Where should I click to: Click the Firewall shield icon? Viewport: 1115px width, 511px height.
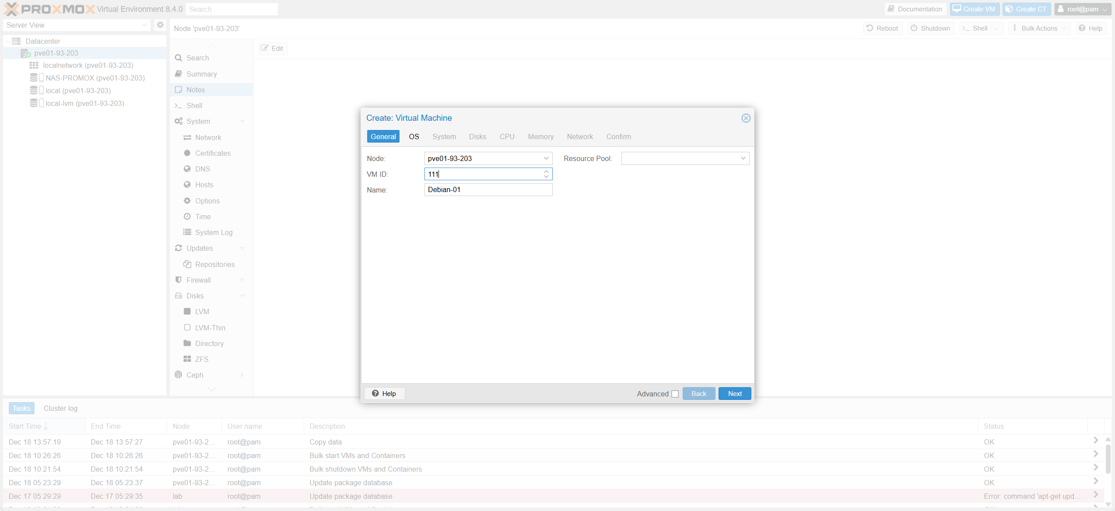pyautogui.click(x=179, y=280)
